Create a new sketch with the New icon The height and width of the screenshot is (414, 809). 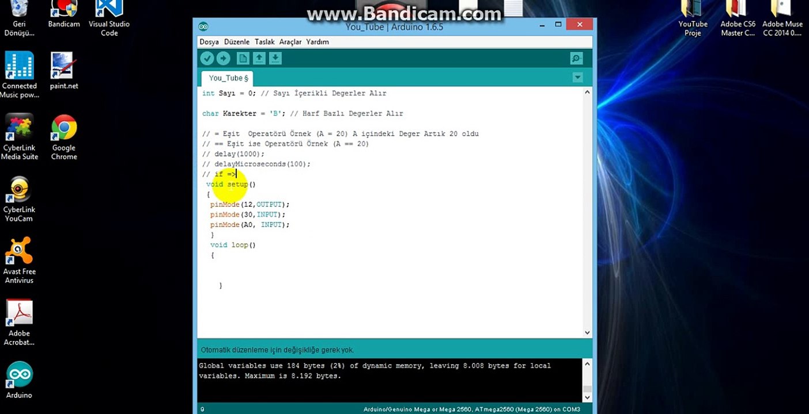[243, 58]
